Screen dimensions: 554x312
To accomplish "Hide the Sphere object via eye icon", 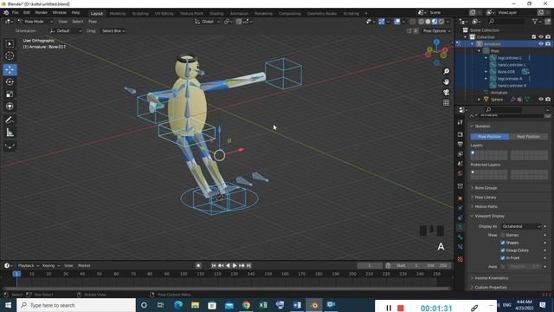I will point(541,100).
